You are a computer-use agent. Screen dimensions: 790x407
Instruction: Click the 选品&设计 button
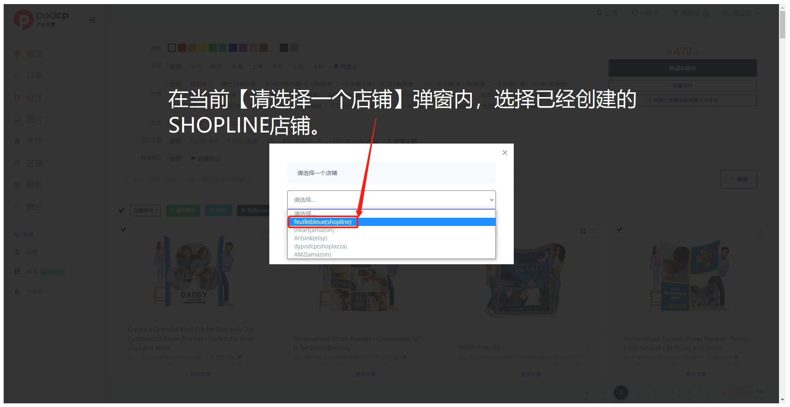point(682,68)
